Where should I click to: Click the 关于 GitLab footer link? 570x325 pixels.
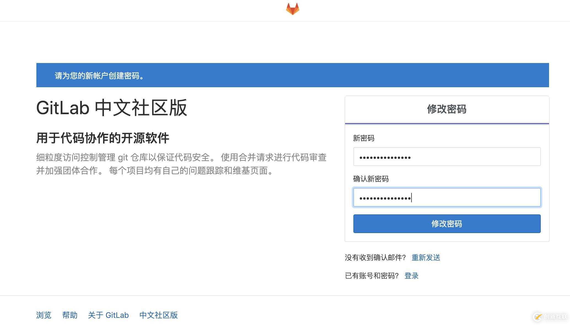coord(108,315)
